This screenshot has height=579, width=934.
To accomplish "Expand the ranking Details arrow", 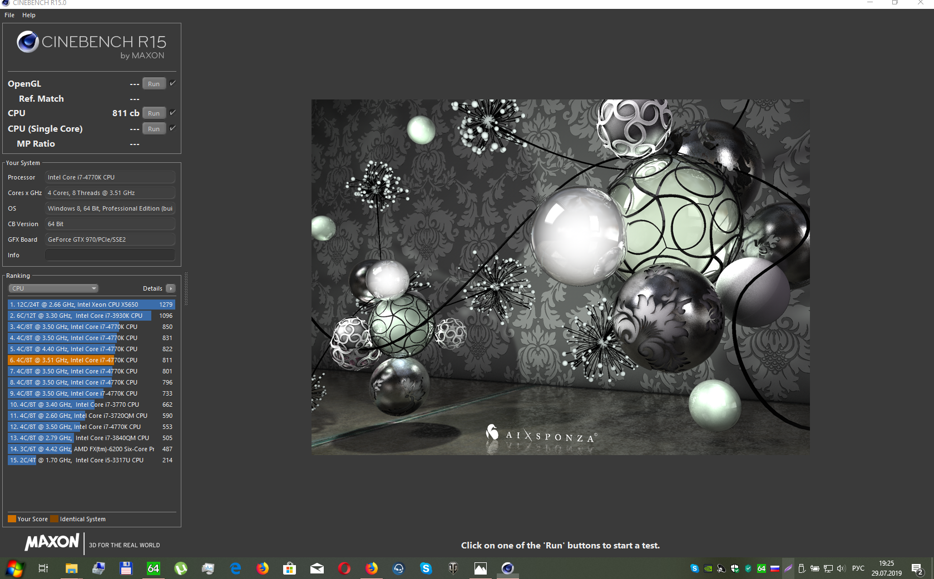I will tap(171, 288).
